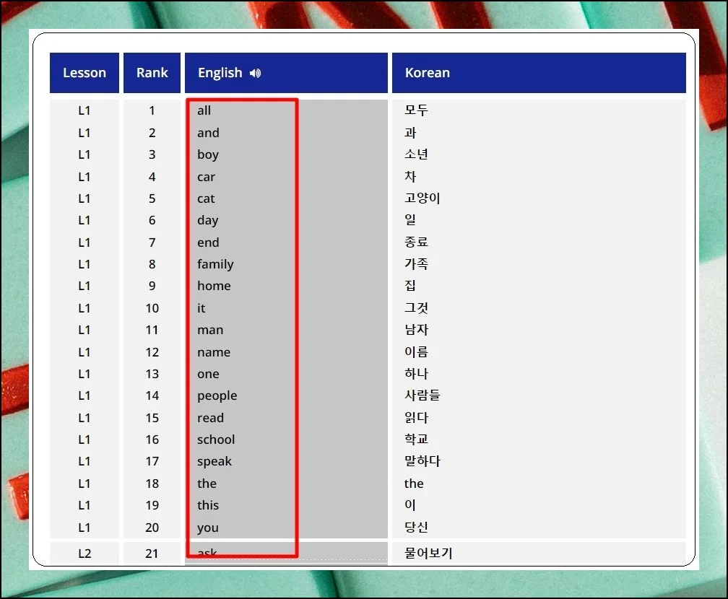This screenshot has height=599, width=728.
Task: Click the L2 lesson cell
Action: (x=84, y=554)
